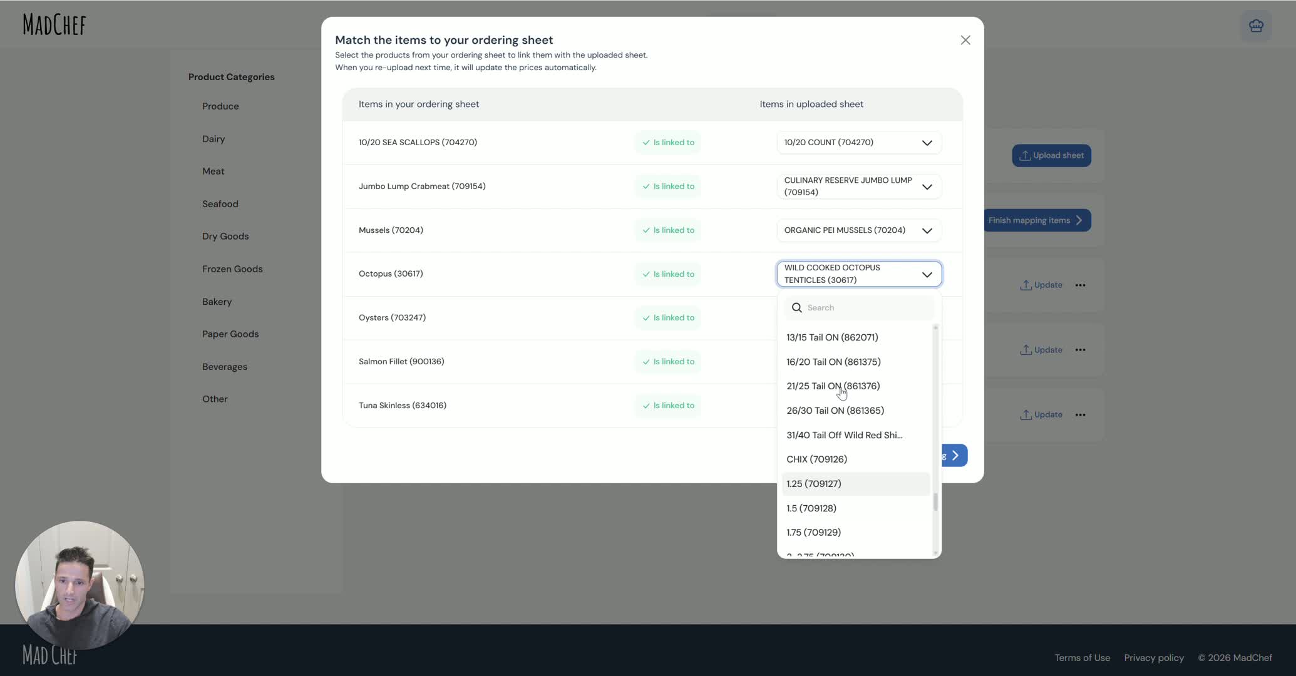
Task: Click the Tuna Skinless (634016) item
Action: 403,406
